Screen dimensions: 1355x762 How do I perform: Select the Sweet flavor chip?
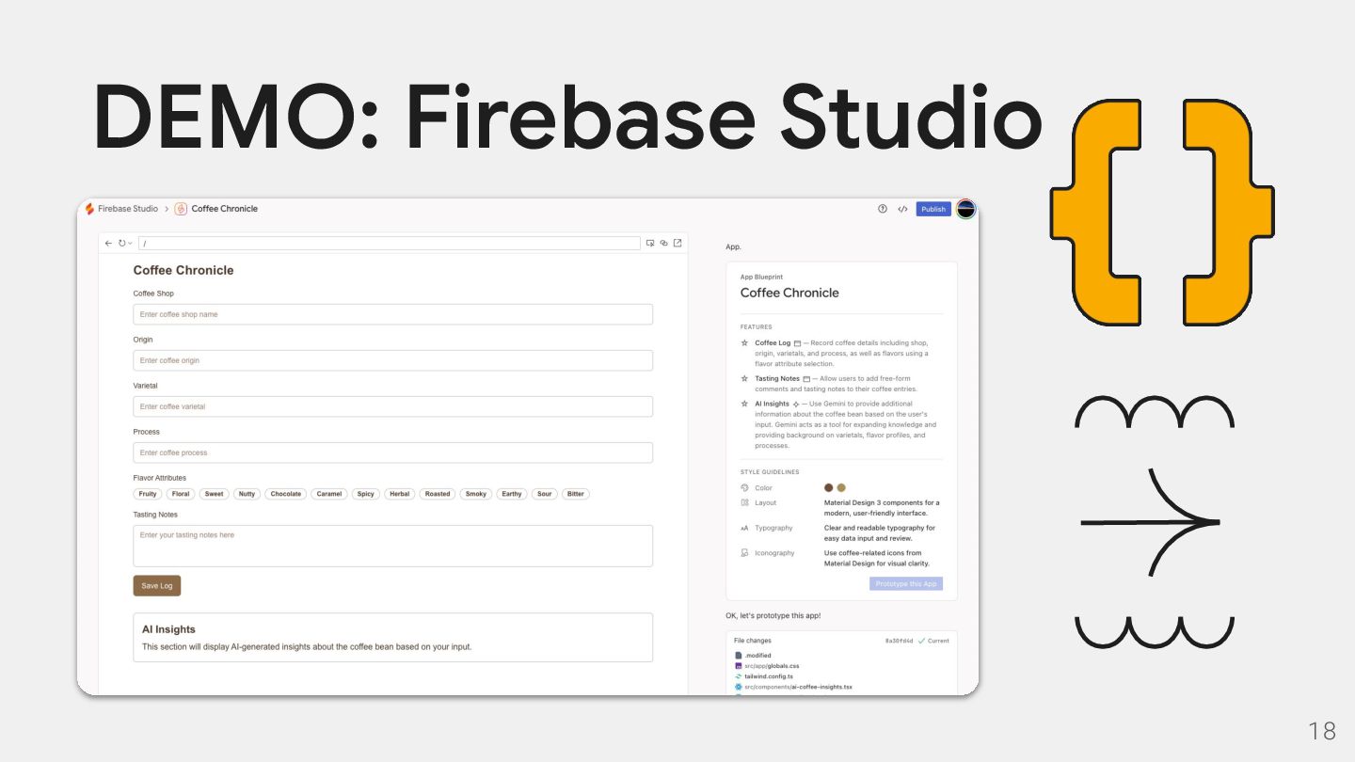[x=215, y=494]
